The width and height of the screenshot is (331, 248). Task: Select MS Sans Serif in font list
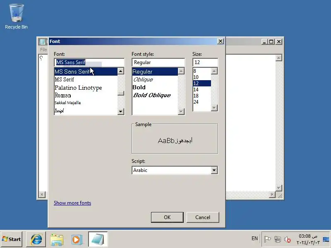(x=86, y=72)
